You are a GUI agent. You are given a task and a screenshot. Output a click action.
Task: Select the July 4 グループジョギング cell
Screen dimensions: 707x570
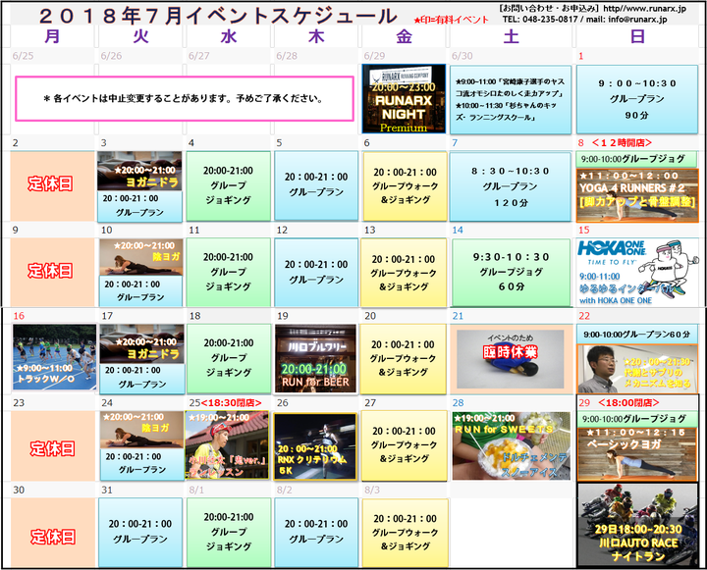pyautogui.click(x=228, y=186)
